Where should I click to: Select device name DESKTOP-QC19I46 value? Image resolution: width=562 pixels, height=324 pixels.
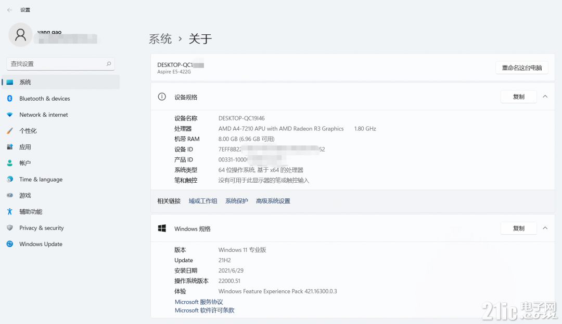[x=241, y=118]
